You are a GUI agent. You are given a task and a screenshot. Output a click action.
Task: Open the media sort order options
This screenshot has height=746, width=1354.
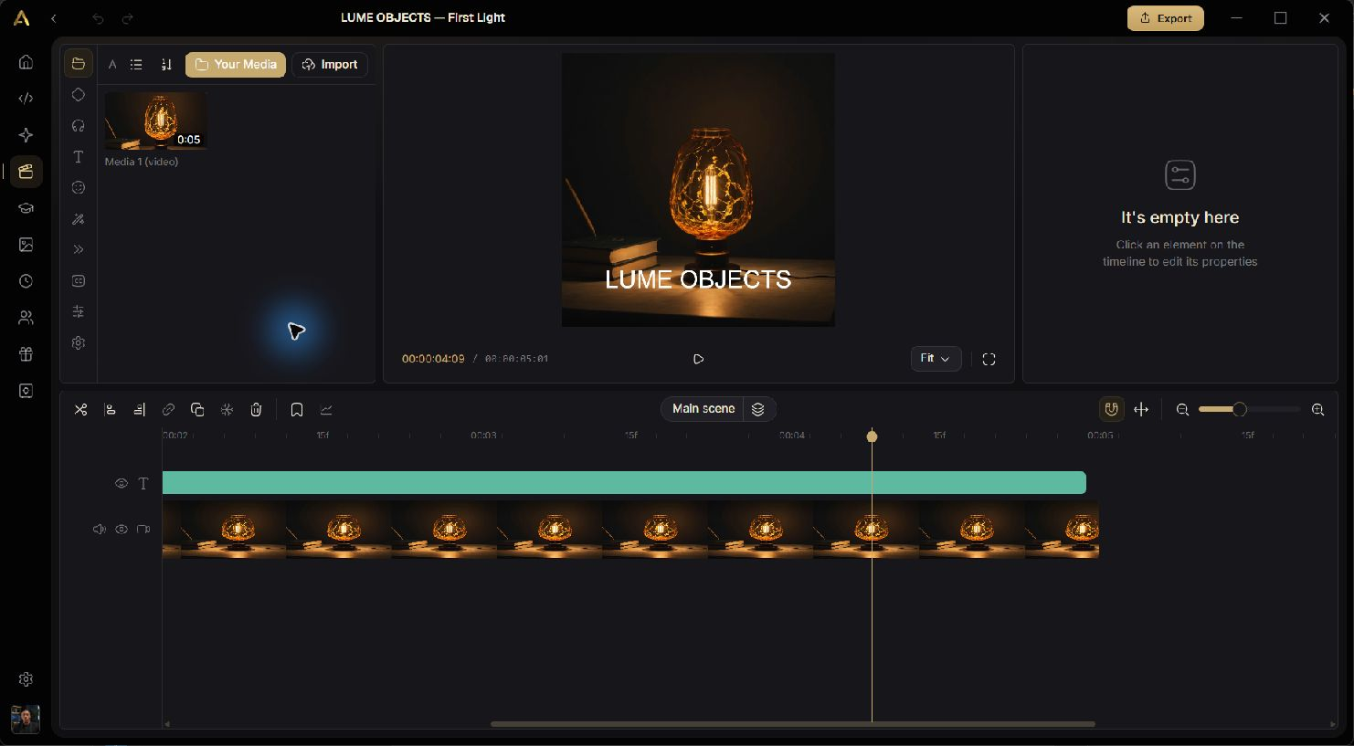coord(166,65)
